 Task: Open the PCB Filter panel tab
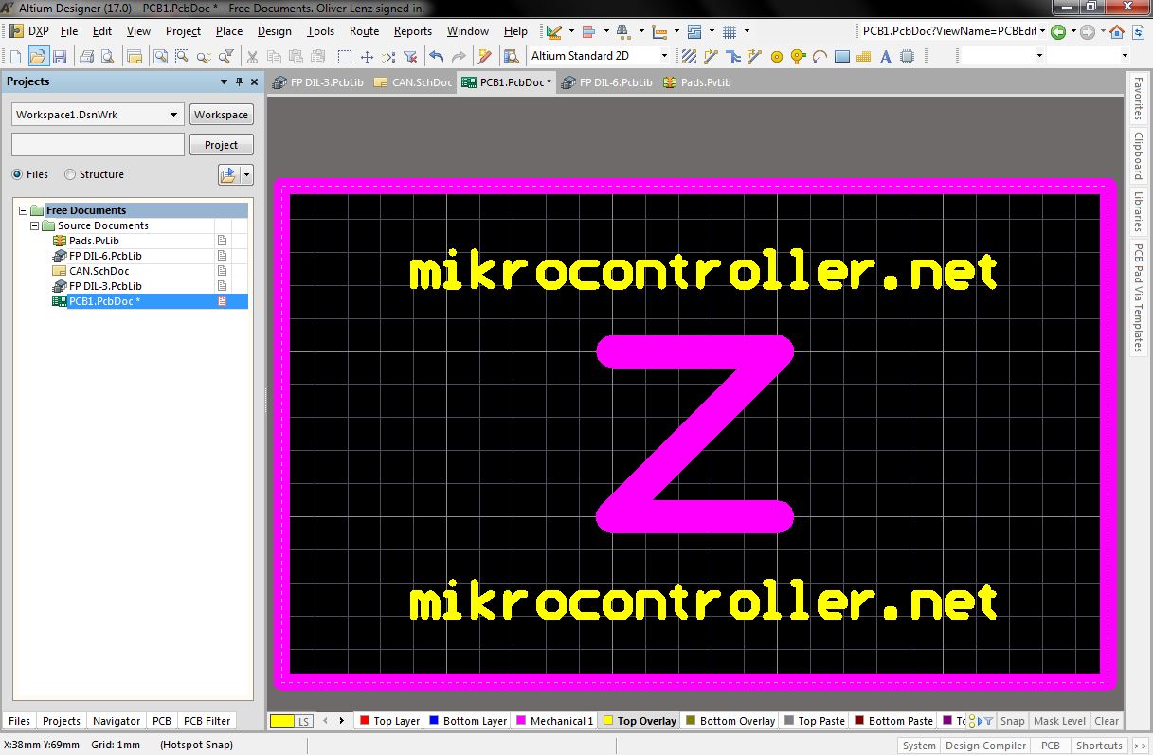207,721
